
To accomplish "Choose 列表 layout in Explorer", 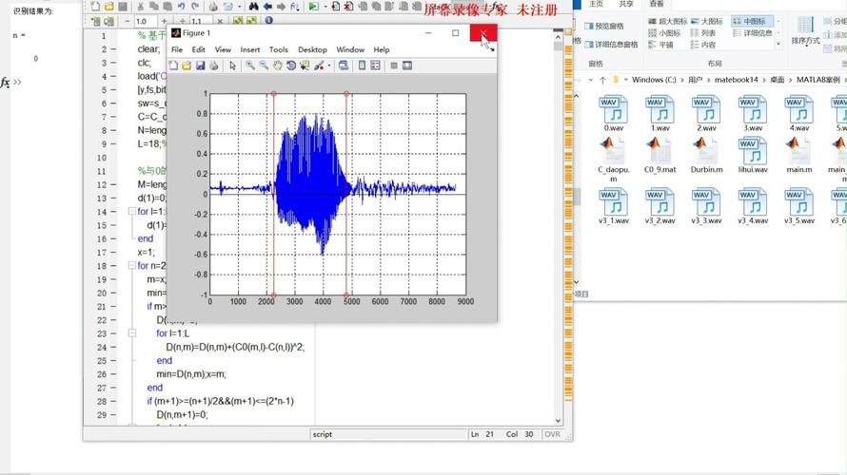I will 702,33.
